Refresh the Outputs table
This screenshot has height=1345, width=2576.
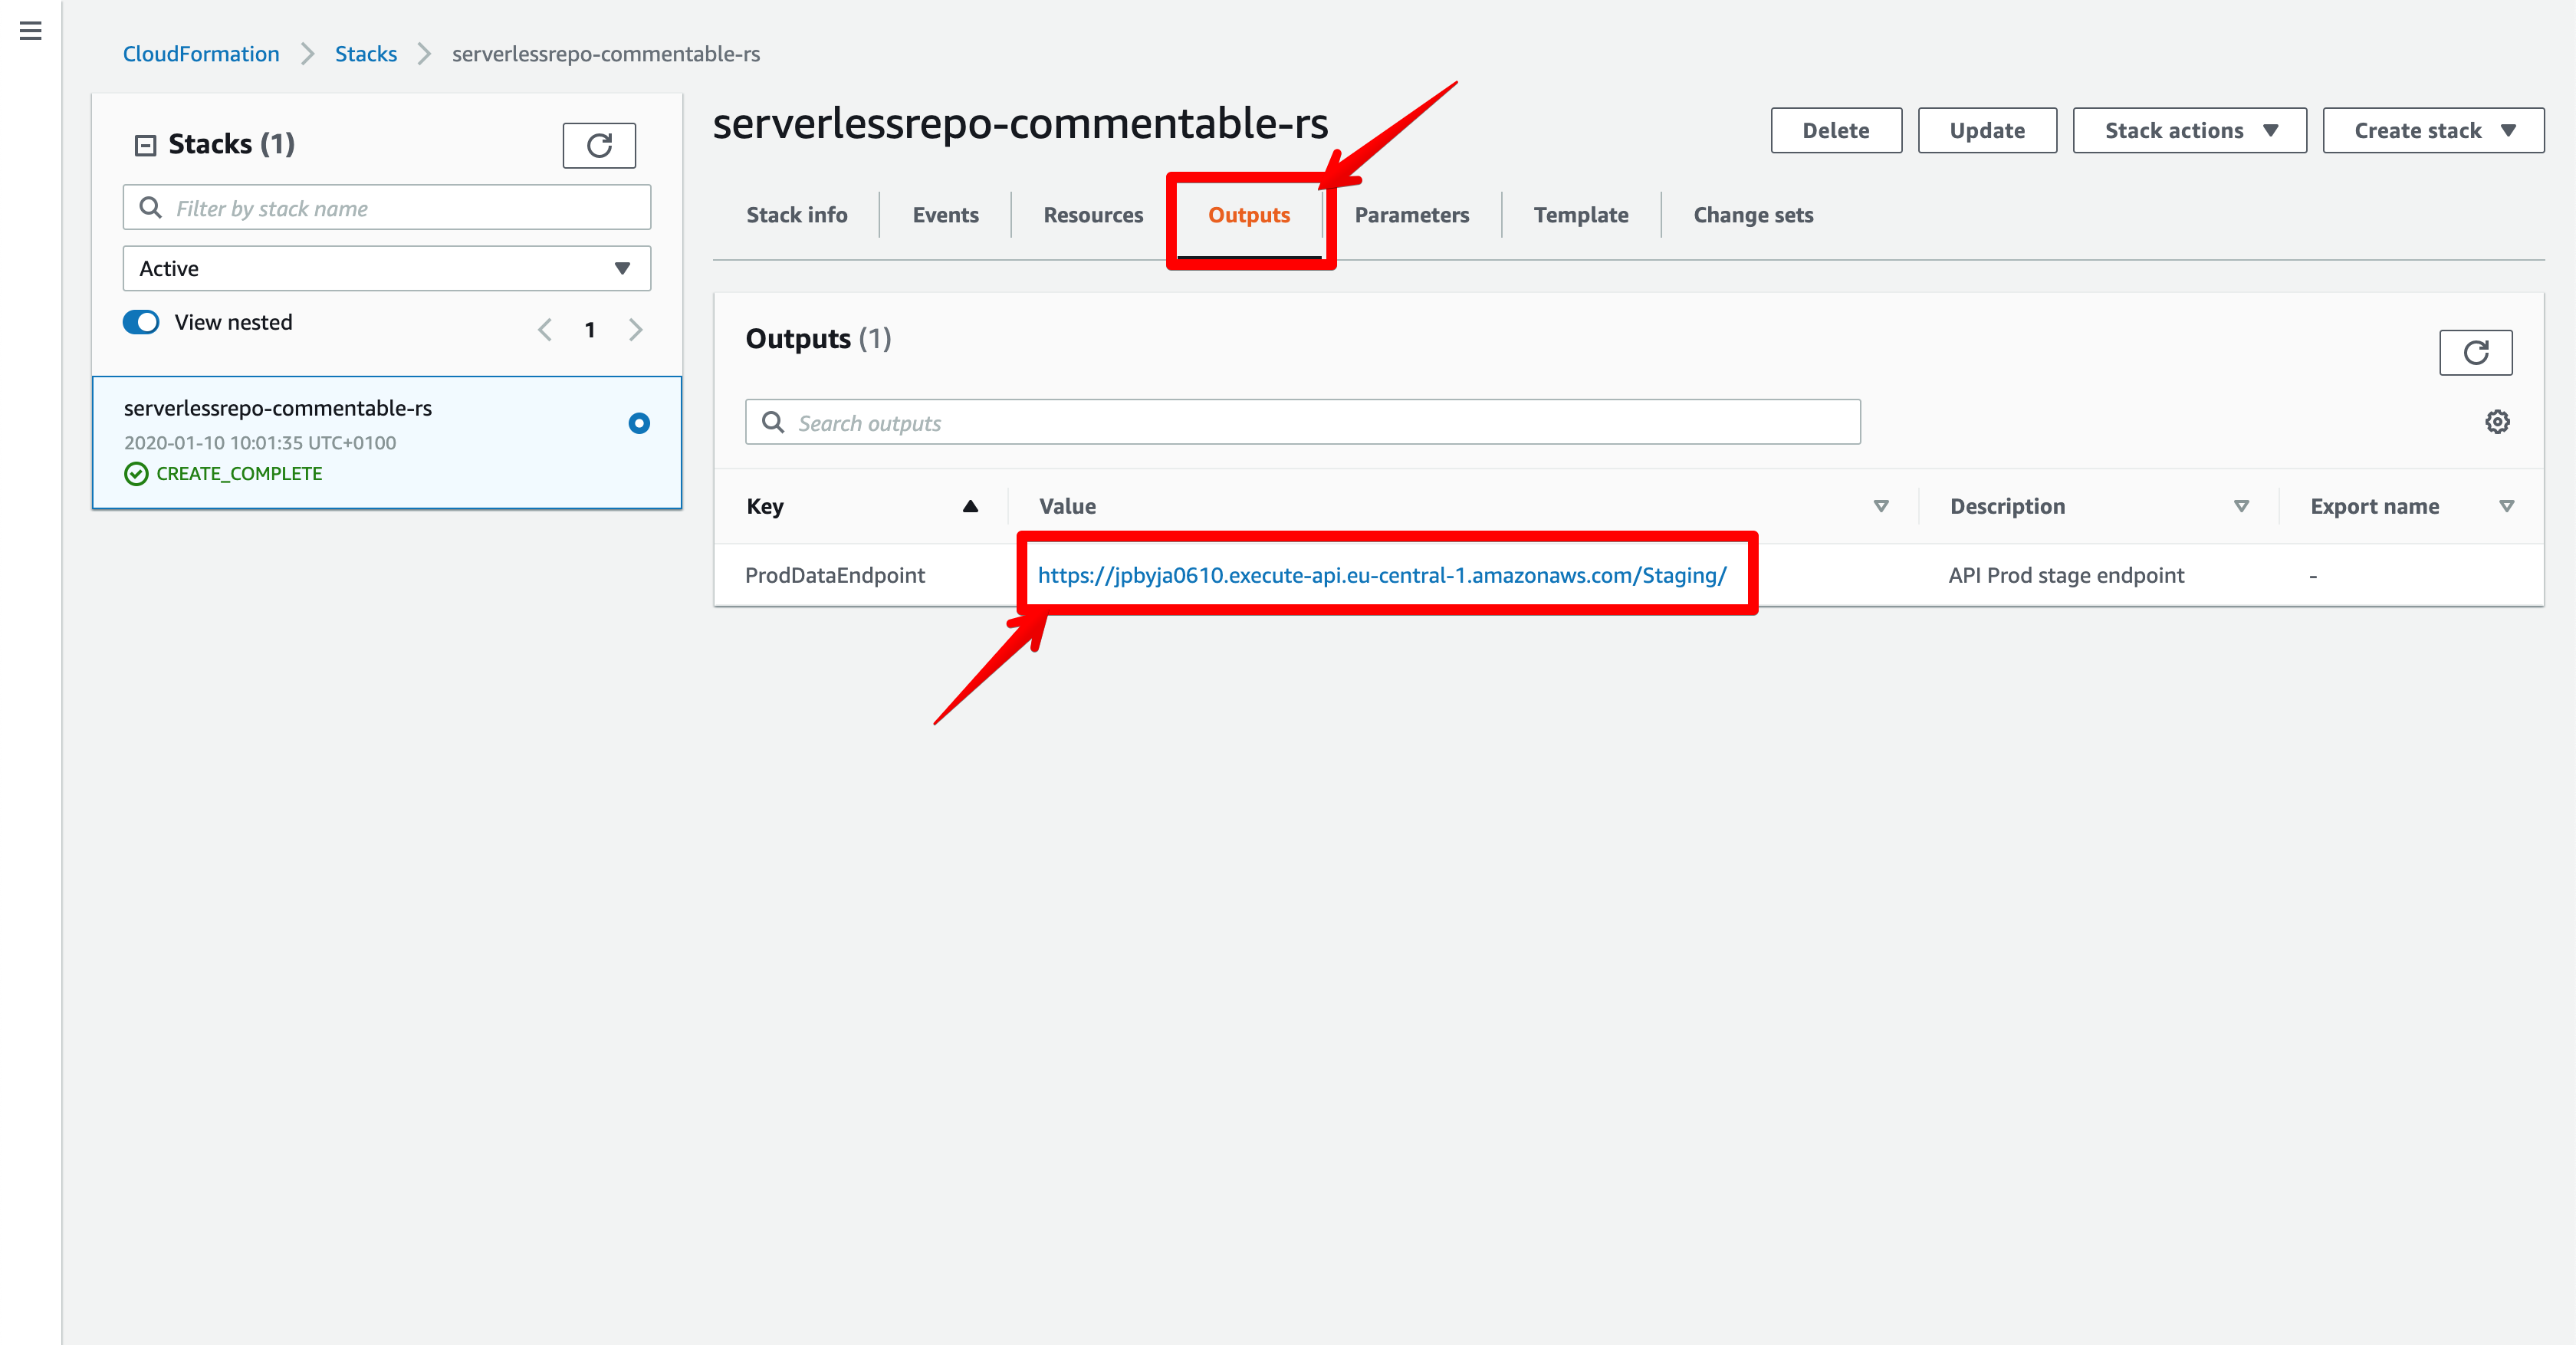[2474, 352]
